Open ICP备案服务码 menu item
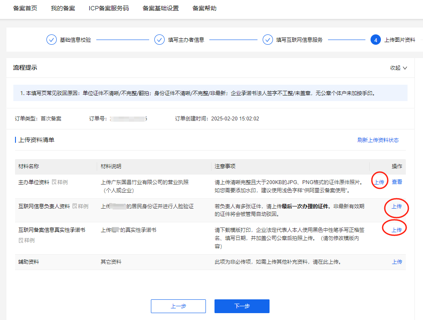The height and width of the screenshot is (320, 423). [x=108, y=8]
